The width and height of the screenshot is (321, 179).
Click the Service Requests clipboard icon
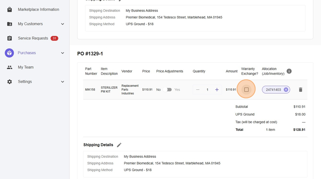coord(10,38)
